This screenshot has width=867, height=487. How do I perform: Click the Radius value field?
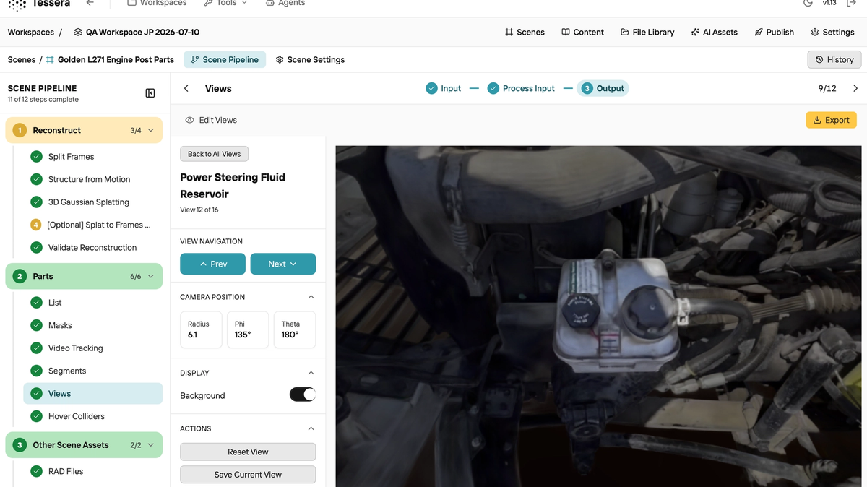(x=201, y=329)
